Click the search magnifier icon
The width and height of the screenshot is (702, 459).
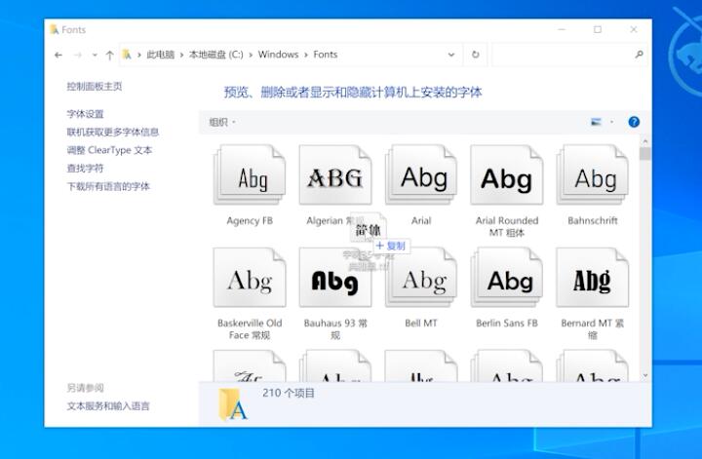[639, 55]
